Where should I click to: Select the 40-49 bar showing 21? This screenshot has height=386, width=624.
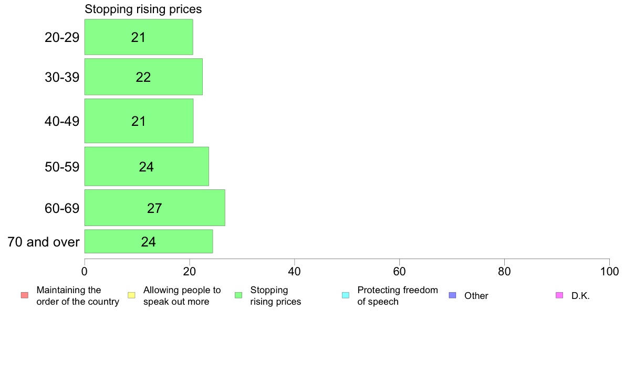tap(139, 121)
